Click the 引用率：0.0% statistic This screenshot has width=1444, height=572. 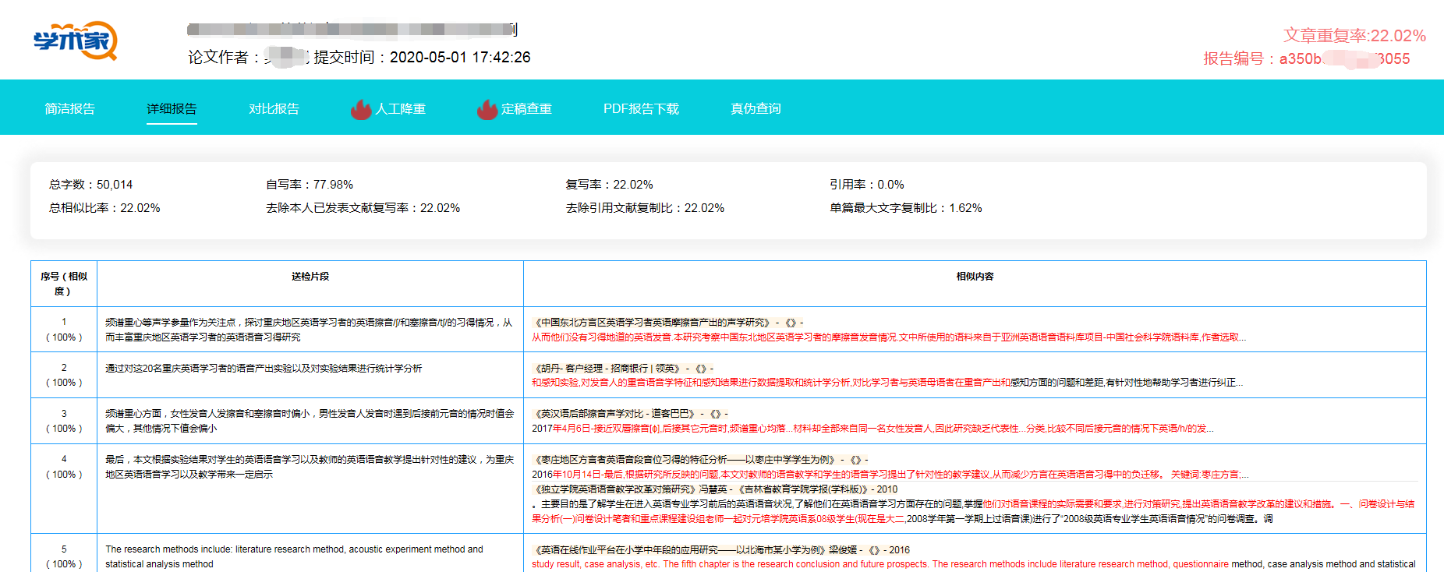(867, 185)
